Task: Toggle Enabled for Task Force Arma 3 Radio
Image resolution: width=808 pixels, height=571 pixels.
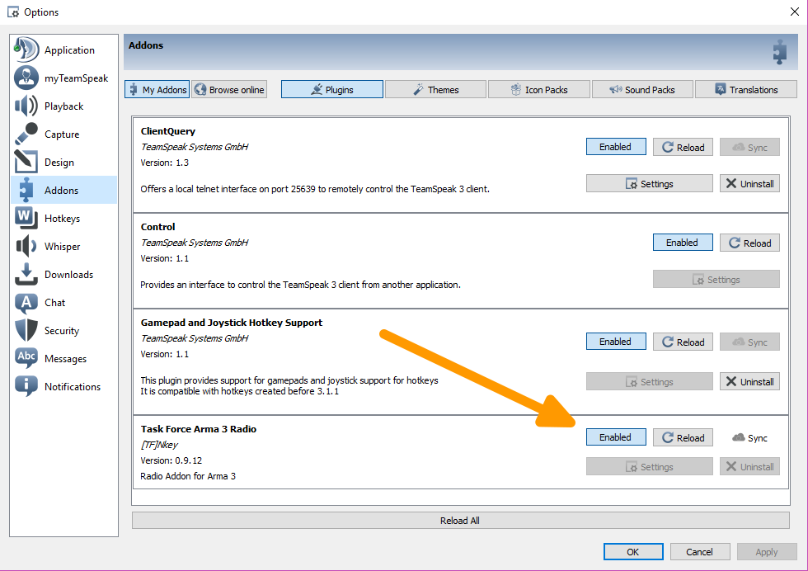Action: coord(616,437)
